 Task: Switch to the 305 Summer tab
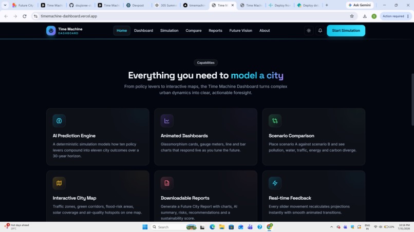[x=166, y=5]
